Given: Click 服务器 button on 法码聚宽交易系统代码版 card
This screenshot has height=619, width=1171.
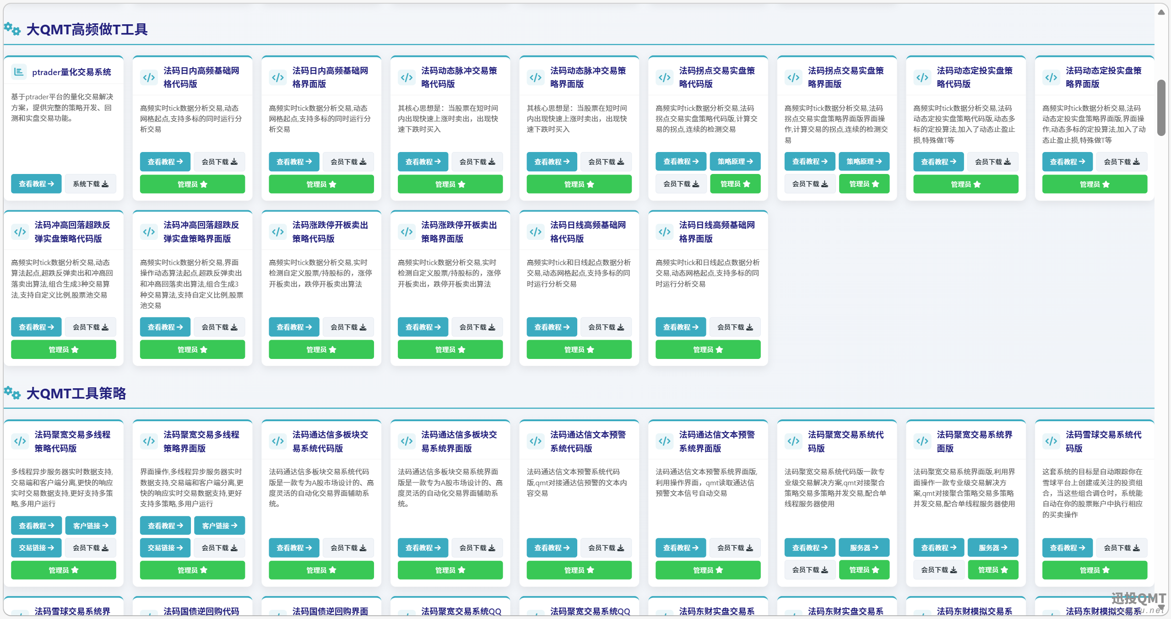Looking at the screenshot, I should click(x=864, y=548).
